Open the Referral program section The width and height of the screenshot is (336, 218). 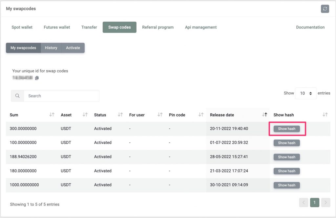(158, 27)
